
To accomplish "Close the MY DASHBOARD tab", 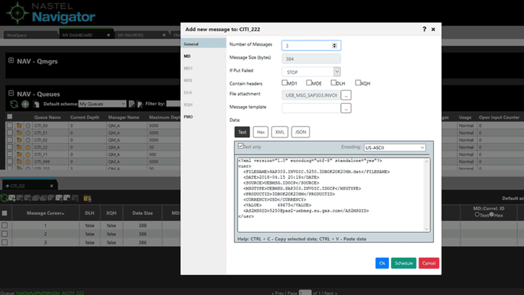I will coord(108,35).
